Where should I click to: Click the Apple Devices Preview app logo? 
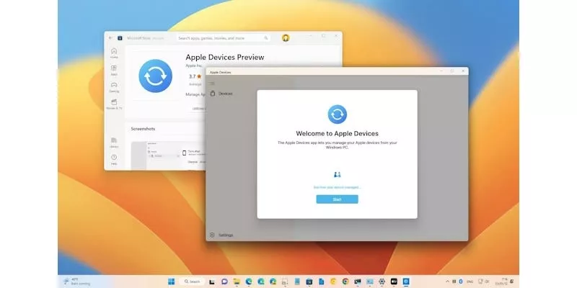coord(155,76)
